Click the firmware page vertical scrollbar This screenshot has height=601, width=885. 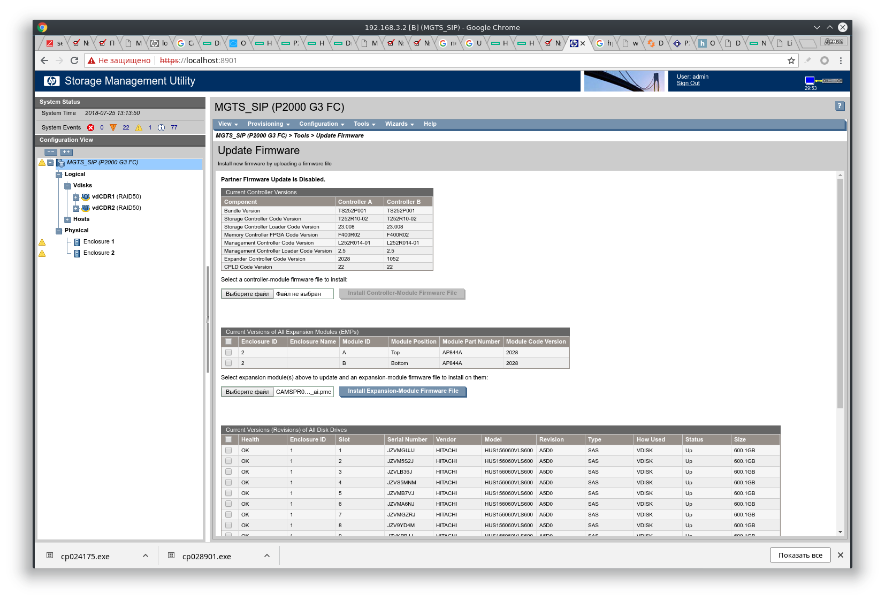pyautogui.click(x=840, y=294)
